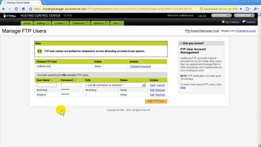
Task: Open the Home tab
Action: pos(27,23)
